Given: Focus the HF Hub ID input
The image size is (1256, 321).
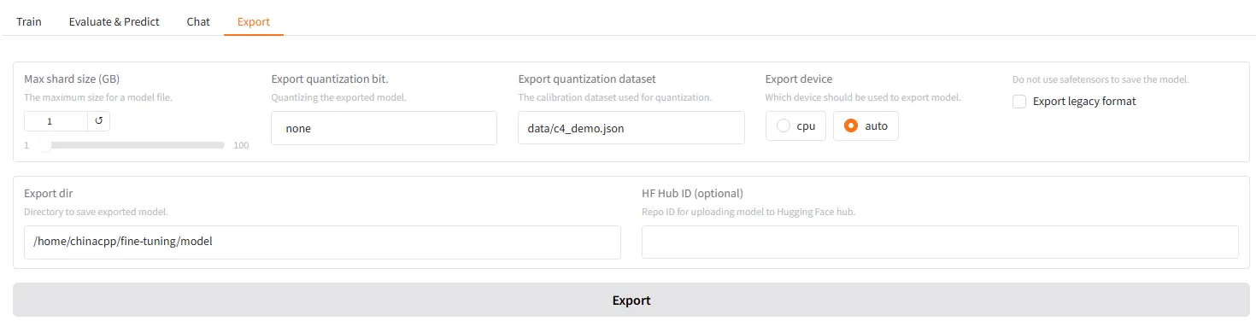Looking at the screenshot, I should (x=940, y=242).
